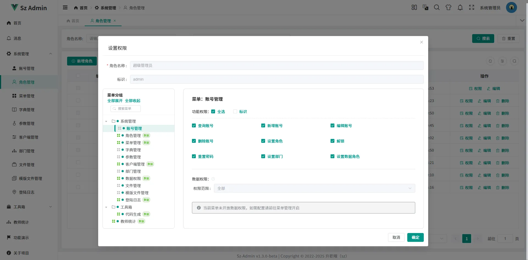Close the 设置权限 dialog

pos(421,42)
